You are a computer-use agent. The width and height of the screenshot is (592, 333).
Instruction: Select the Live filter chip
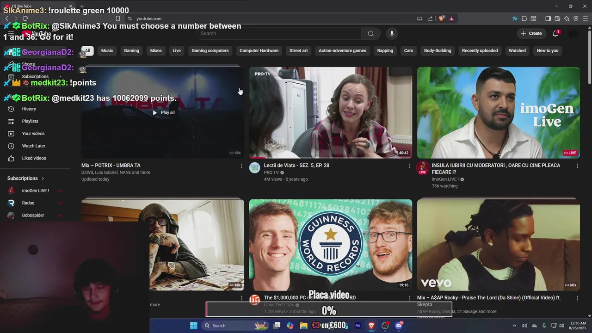(177, 51)
